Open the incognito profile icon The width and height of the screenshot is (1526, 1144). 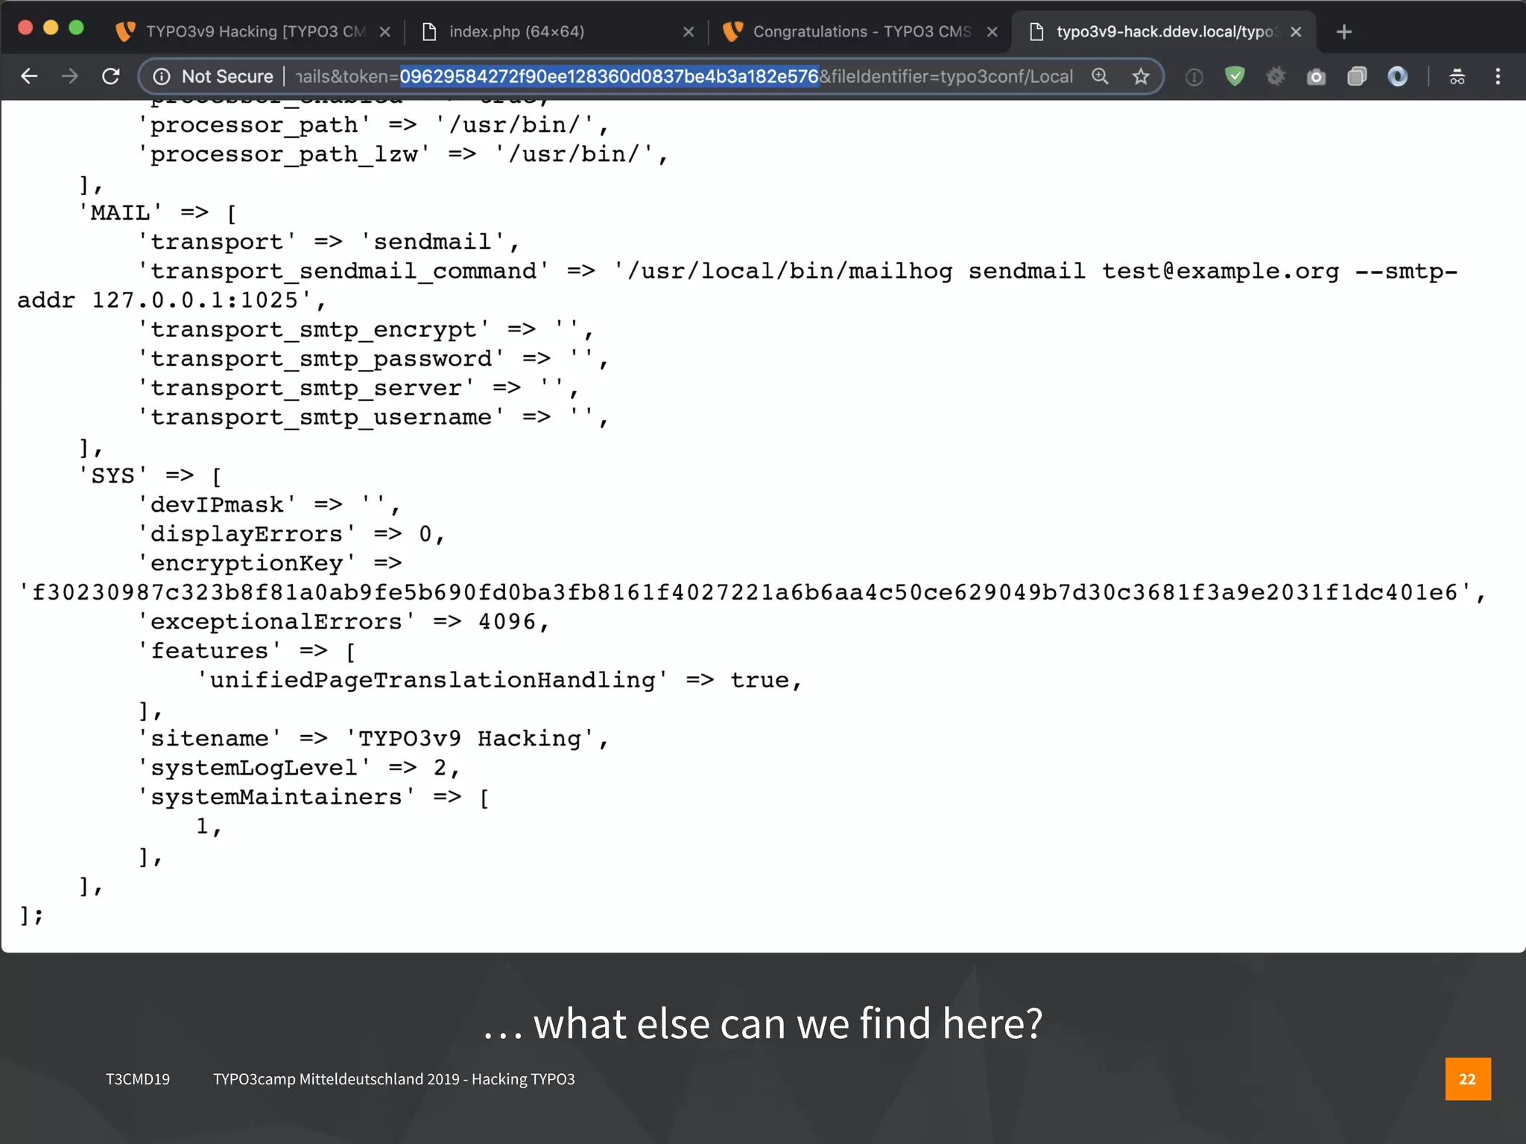[1457, 76]
